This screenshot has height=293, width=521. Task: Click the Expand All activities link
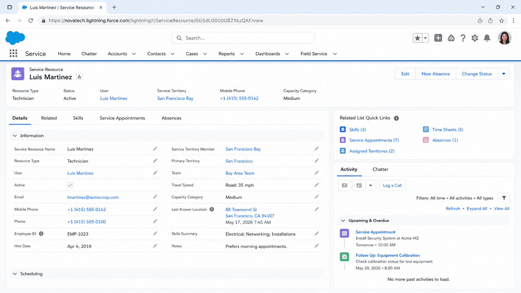[x=477, y=209]
